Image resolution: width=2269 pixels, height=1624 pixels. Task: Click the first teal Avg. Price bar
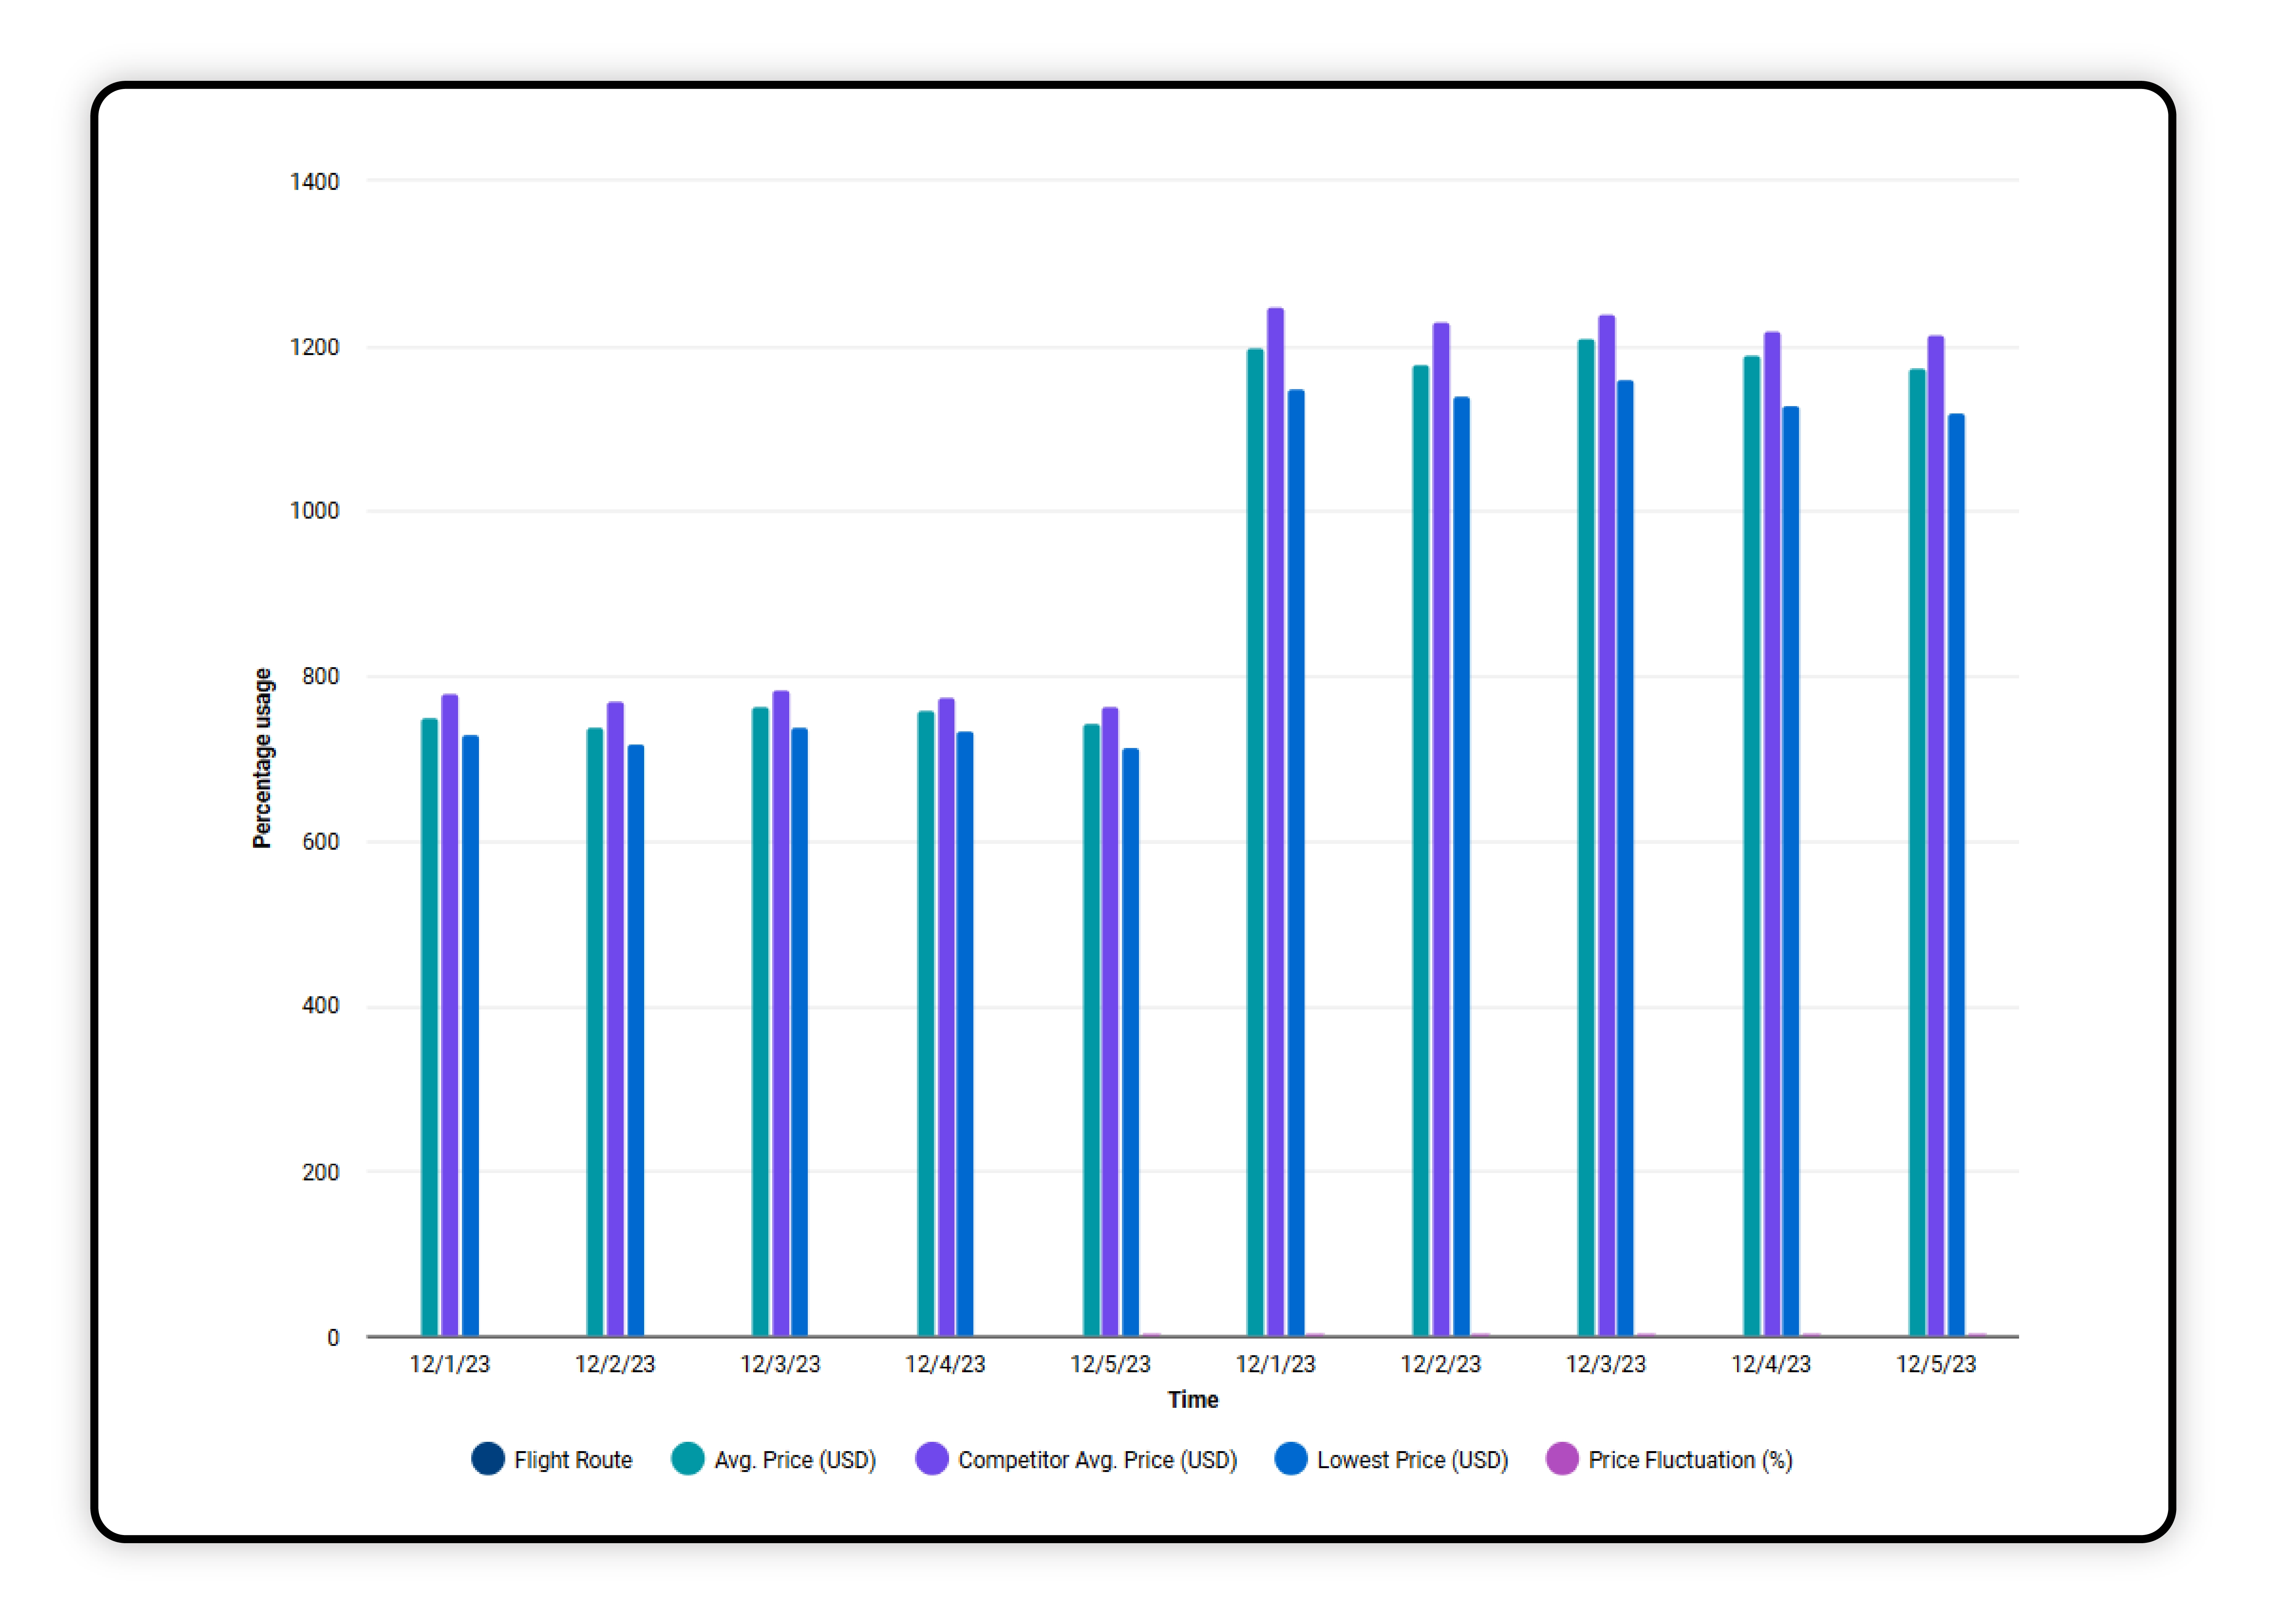pos(429,1027)
